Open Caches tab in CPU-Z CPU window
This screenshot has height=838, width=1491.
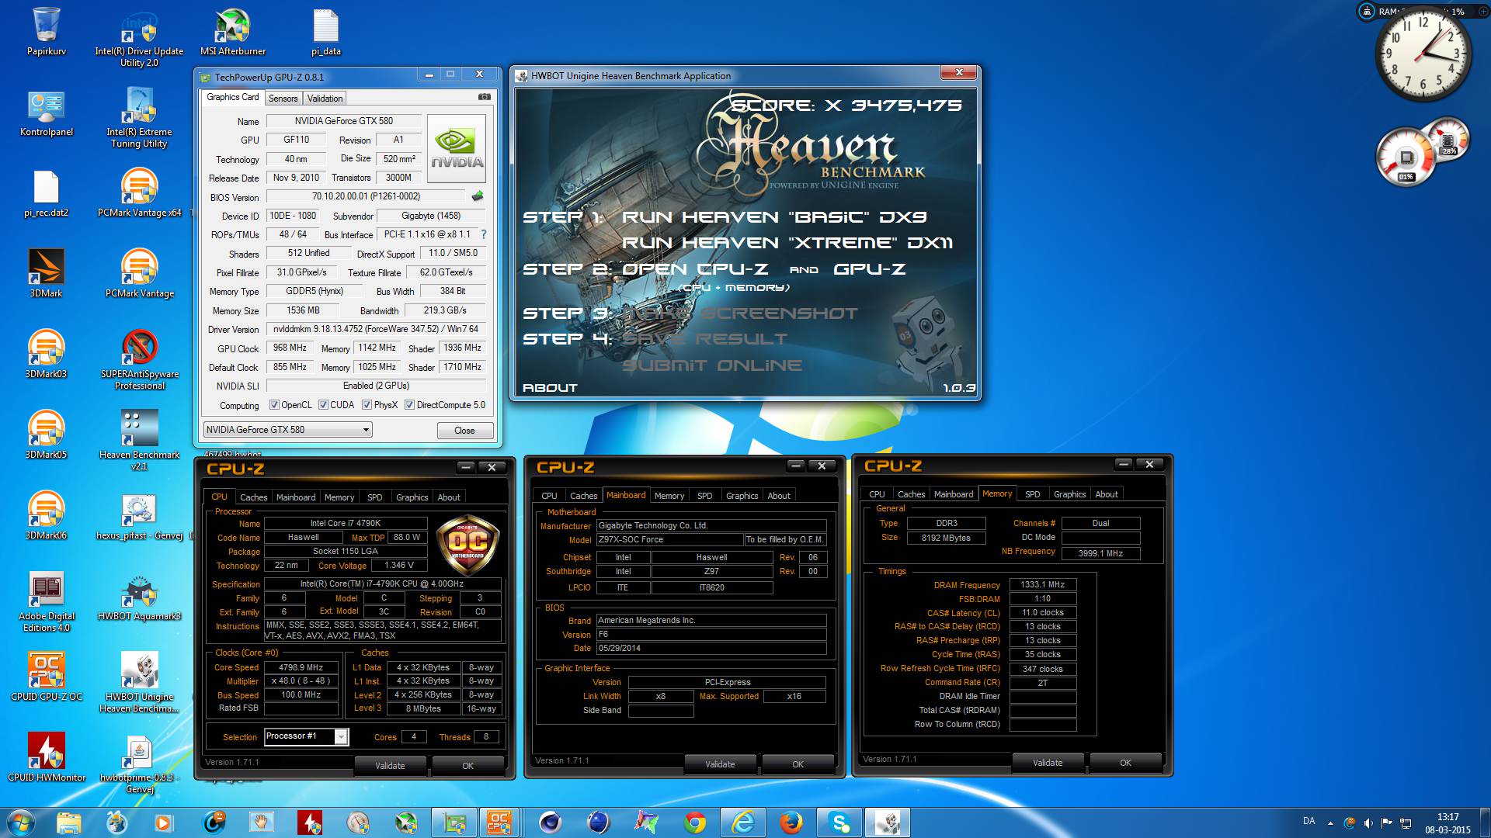(253, 497)
